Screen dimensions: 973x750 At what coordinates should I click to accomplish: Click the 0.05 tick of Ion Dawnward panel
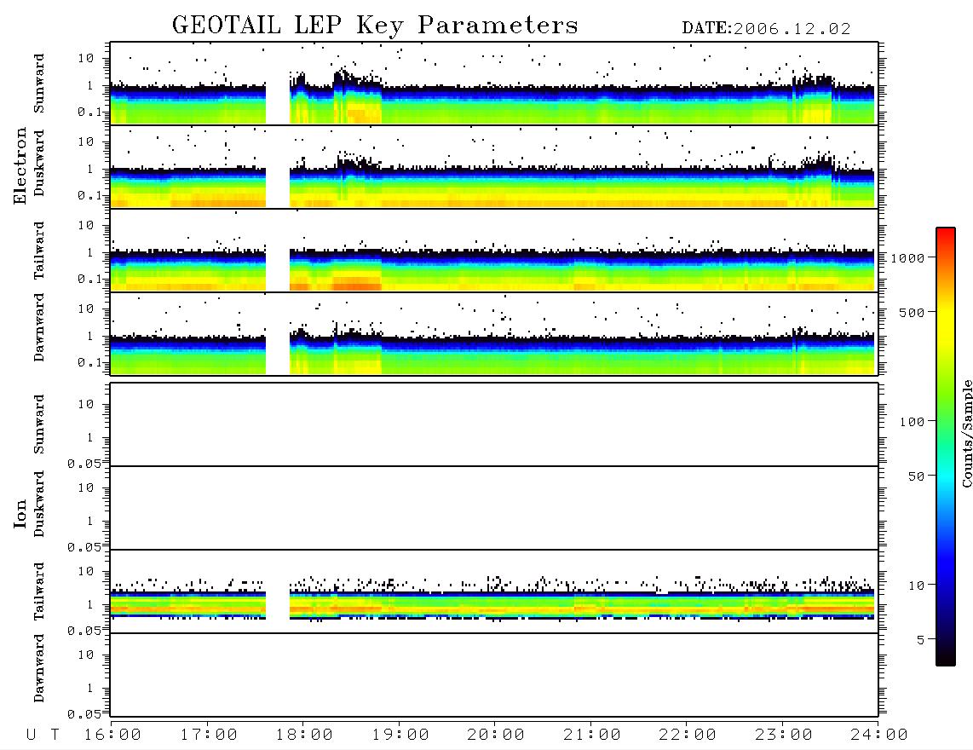83,714
